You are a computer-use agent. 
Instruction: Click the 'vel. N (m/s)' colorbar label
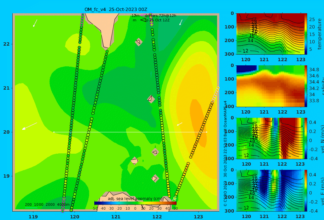322,139
